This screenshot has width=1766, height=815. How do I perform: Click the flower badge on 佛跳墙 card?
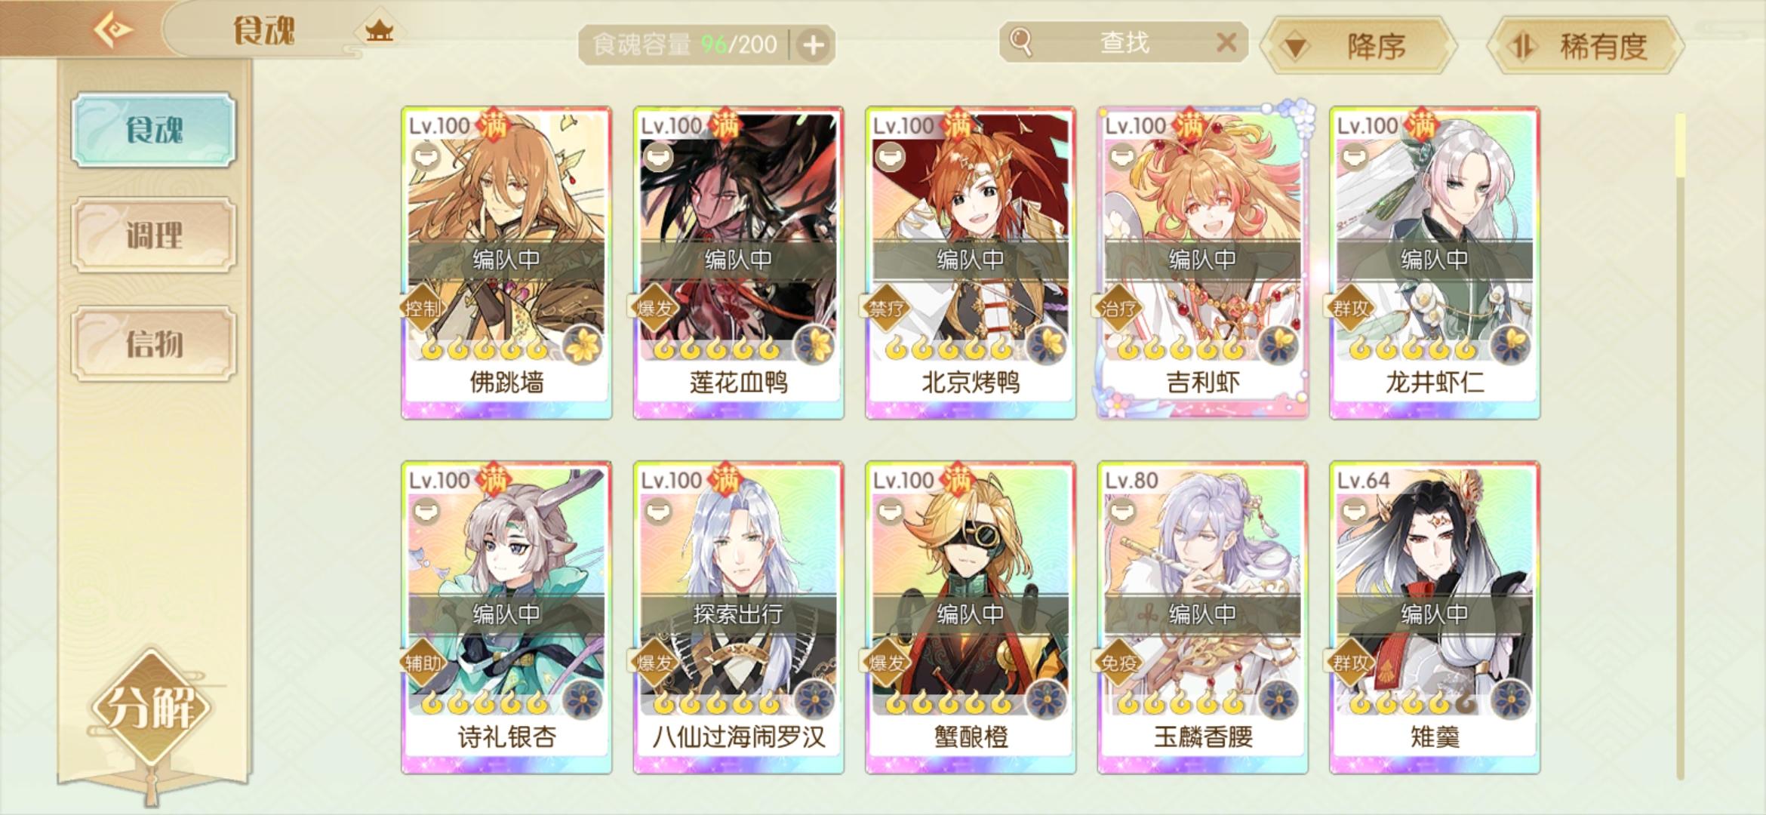[x=583, y=346]
